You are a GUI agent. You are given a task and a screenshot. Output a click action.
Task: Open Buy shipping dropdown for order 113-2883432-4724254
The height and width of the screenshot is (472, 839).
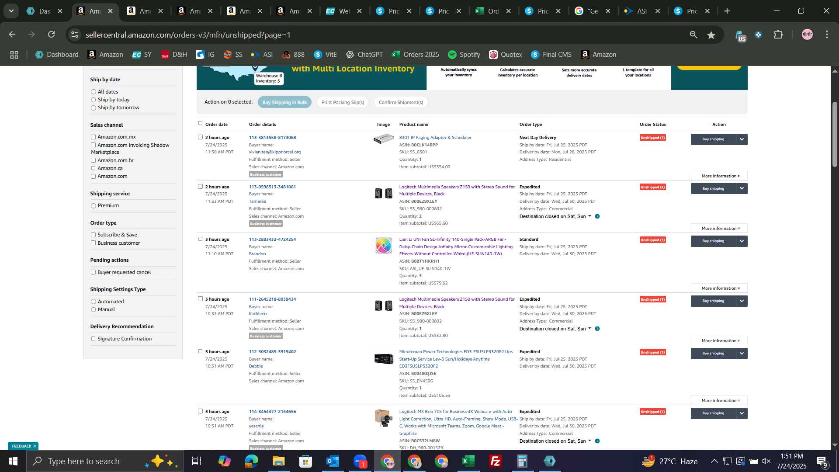(x=742, y=241)
